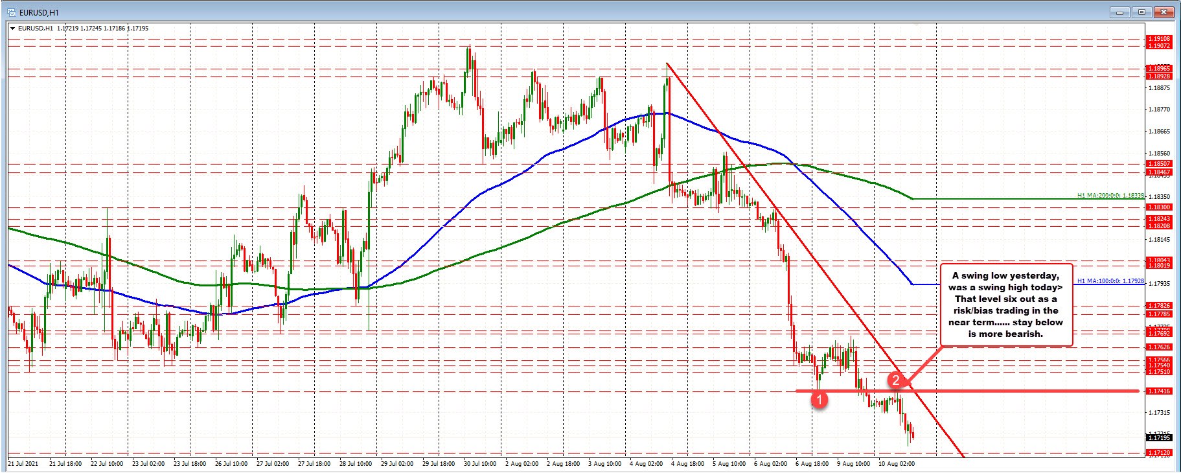Expand the EURUSD,H1 chart symbol dropdown arrow

click(x=12, y=29)
